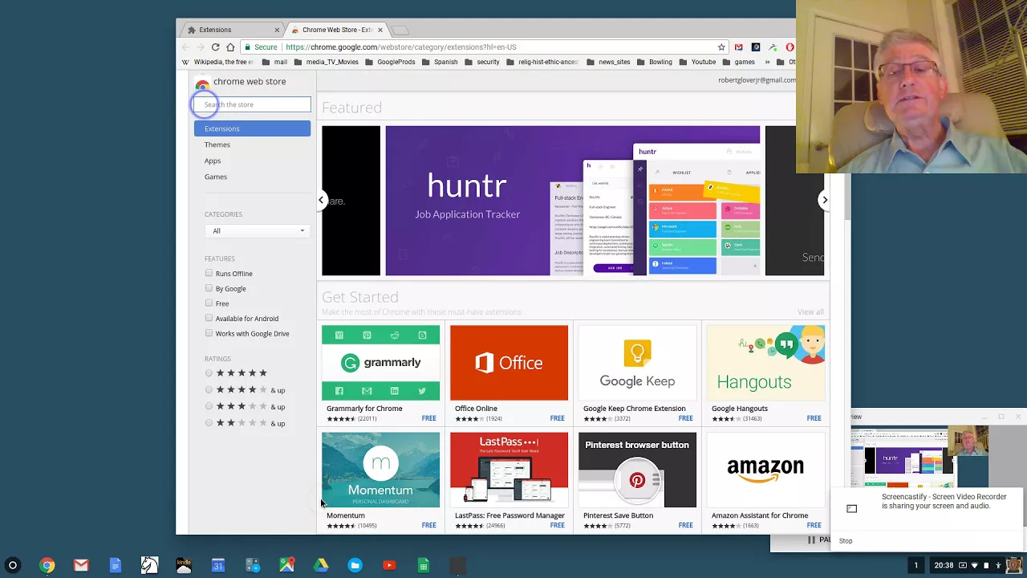Open Chrome from the shelf
This screenshot has height=578, width=1027.
tap(47, 565)
